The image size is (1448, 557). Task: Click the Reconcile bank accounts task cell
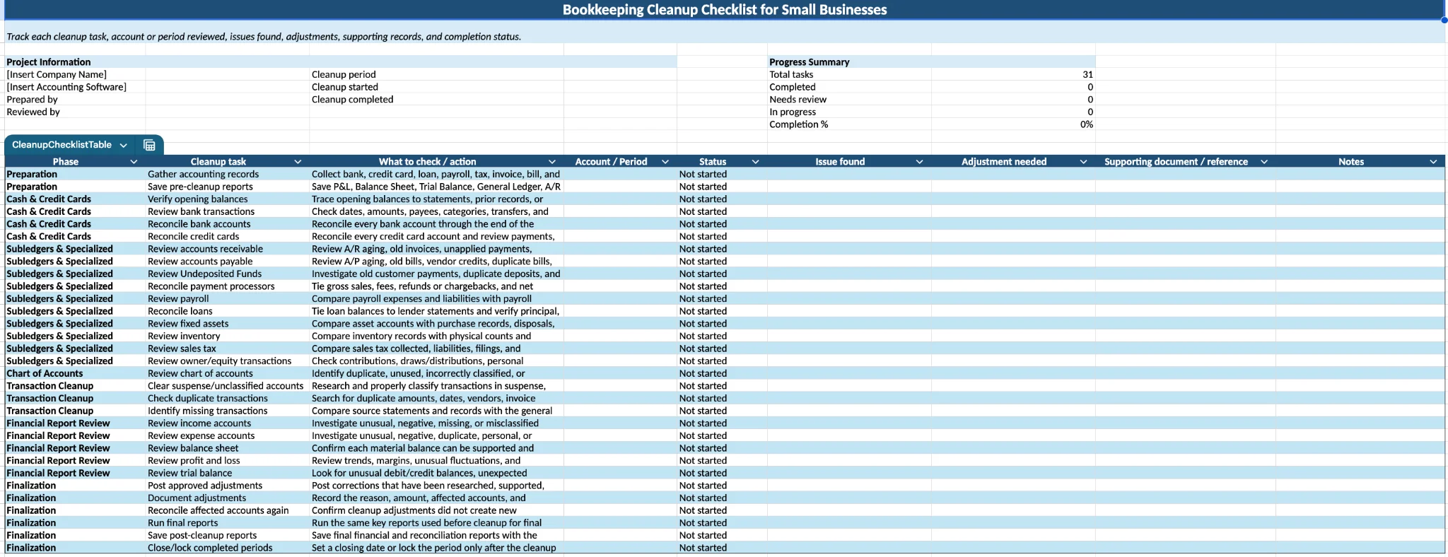[x=227, y=224]
